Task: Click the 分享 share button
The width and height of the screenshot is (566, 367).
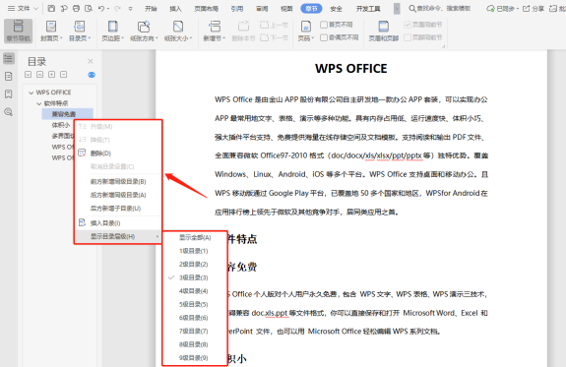Action: [x=534, y=8]
